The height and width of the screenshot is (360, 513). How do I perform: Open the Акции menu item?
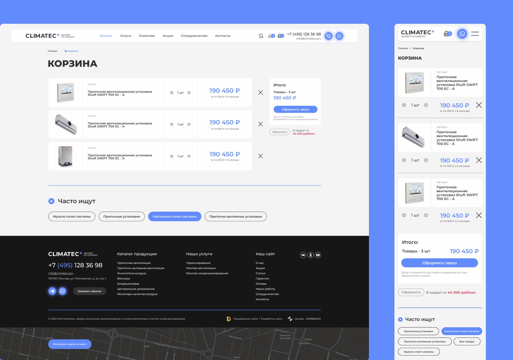coord(168,36)
